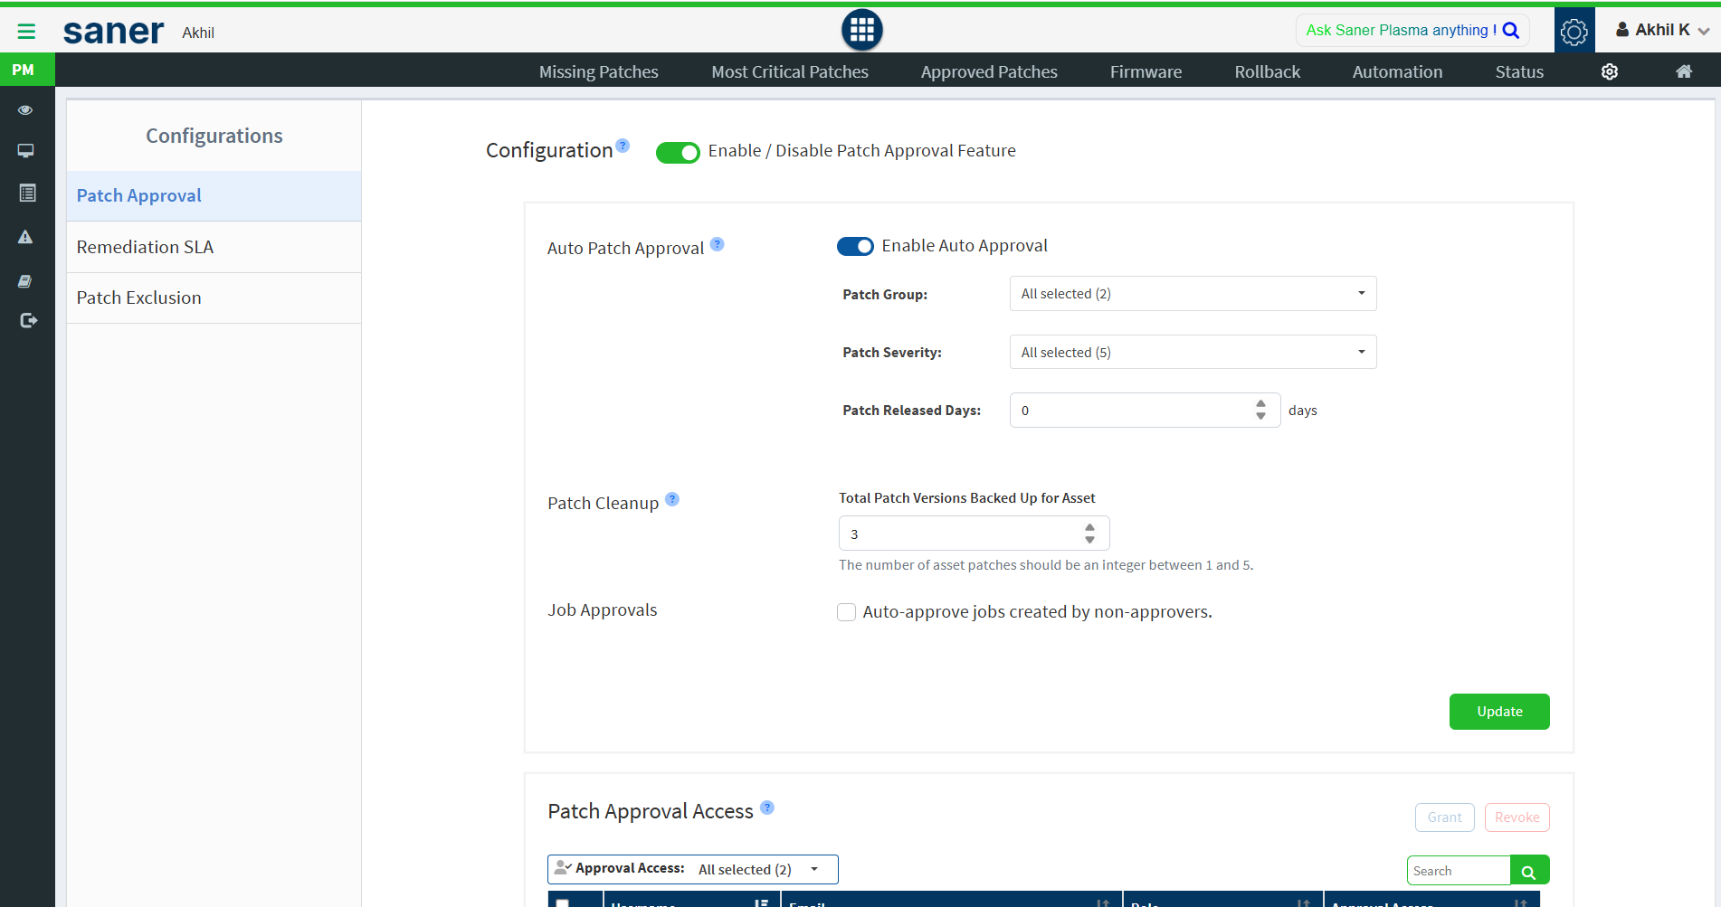The image size is (1721, 907).
Task: Open the monitor devices sidebar icon
Action: [x=25, y=151]
